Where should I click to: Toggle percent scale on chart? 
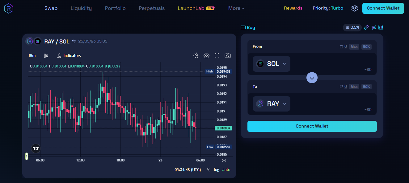[209, 170]
